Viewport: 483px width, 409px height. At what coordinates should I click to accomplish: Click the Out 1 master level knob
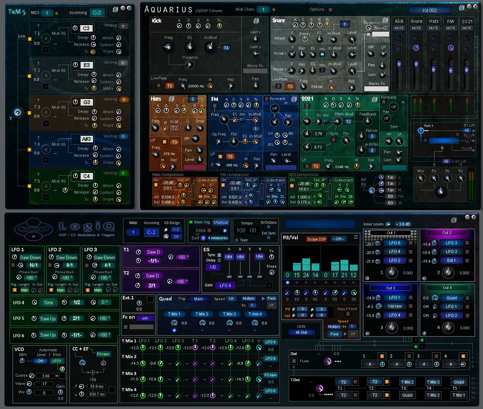391,273
